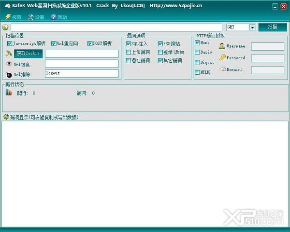Click the bar chart icon in 爬行状态
The height and width of the screenshot is (232, 290).
(9, 93)
